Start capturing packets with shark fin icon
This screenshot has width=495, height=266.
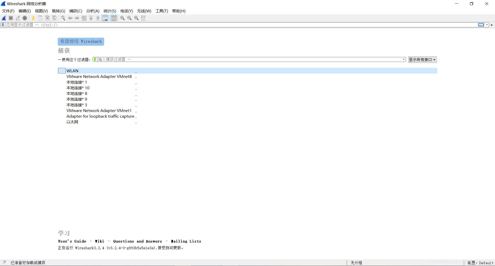click(x=4, y=18)
